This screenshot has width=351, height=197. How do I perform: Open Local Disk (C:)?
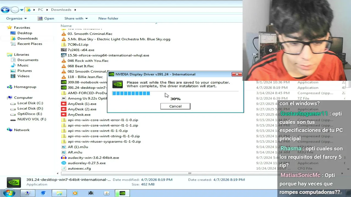point(30,103)
